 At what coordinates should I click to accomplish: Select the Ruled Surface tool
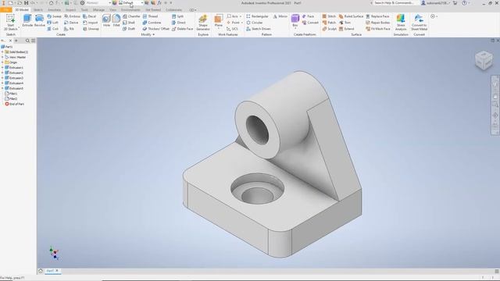[x=351, y=16]
